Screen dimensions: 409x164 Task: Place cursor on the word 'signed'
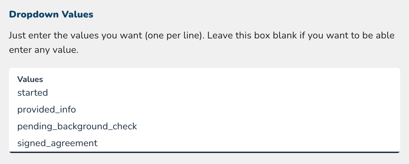pos(29,143)
